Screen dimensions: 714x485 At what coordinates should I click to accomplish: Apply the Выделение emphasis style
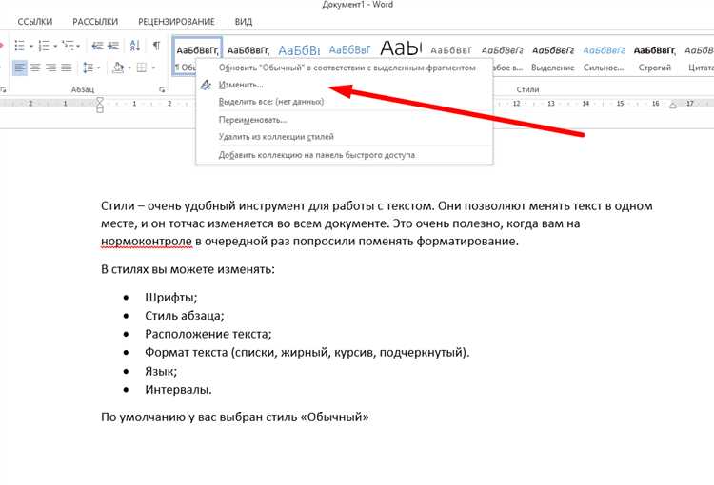point(553,58)
